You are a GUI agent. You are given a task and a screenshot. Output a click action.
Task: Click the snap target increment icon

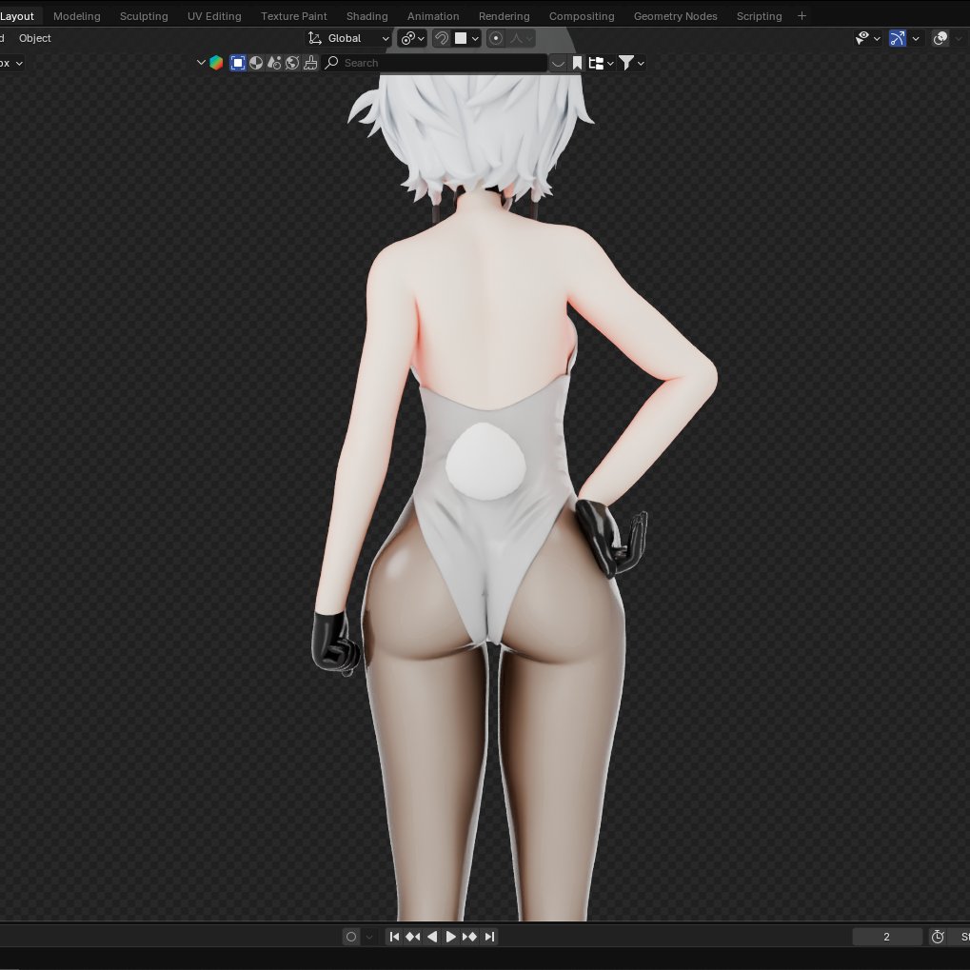[x=461, y=38]
